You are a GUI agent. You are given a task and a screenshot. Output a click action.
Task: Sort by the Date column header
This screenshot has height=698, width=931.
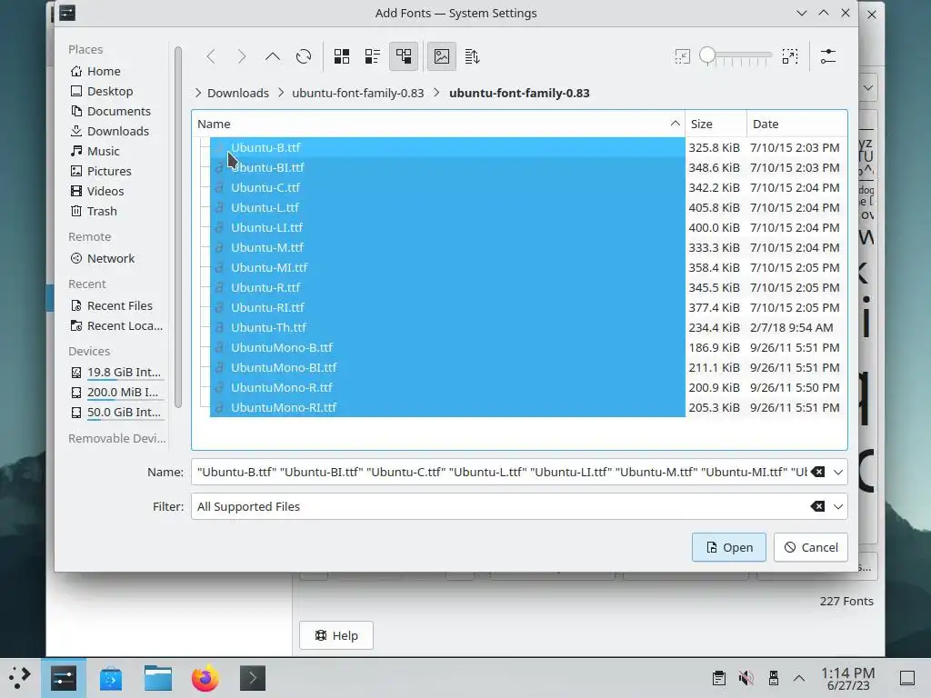[x=796, y=124]
